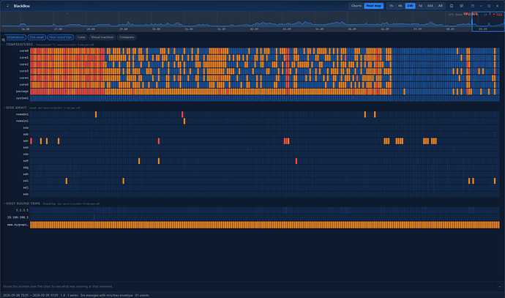
Task: Click the core4 row label
Action: pos(24,78)
